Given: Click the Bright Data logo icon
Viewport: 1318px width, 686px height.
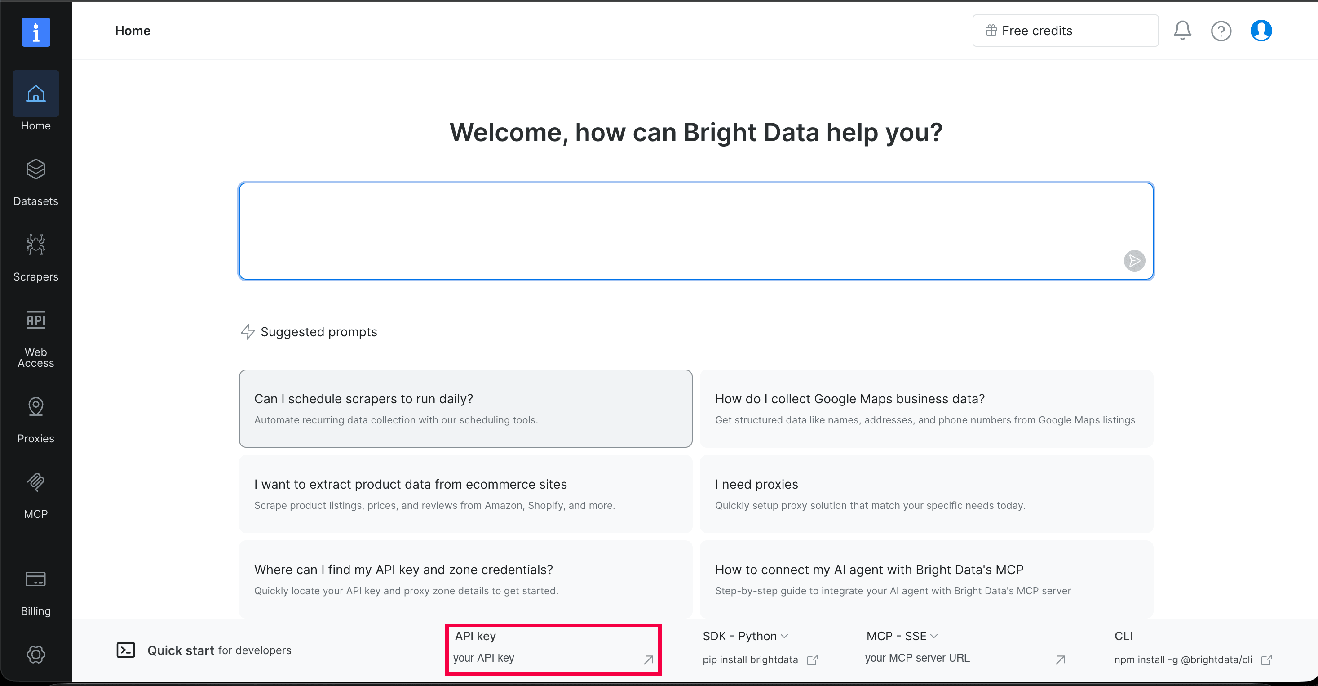Looking at the screenshot, I should point(36,32).
